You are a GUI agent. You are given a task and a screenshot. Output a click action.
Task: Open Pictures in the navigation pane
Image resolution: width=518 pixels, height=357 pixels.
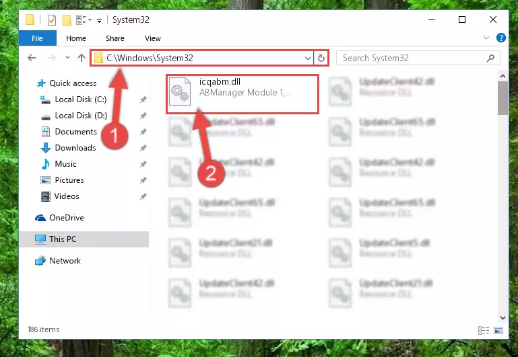69,180
